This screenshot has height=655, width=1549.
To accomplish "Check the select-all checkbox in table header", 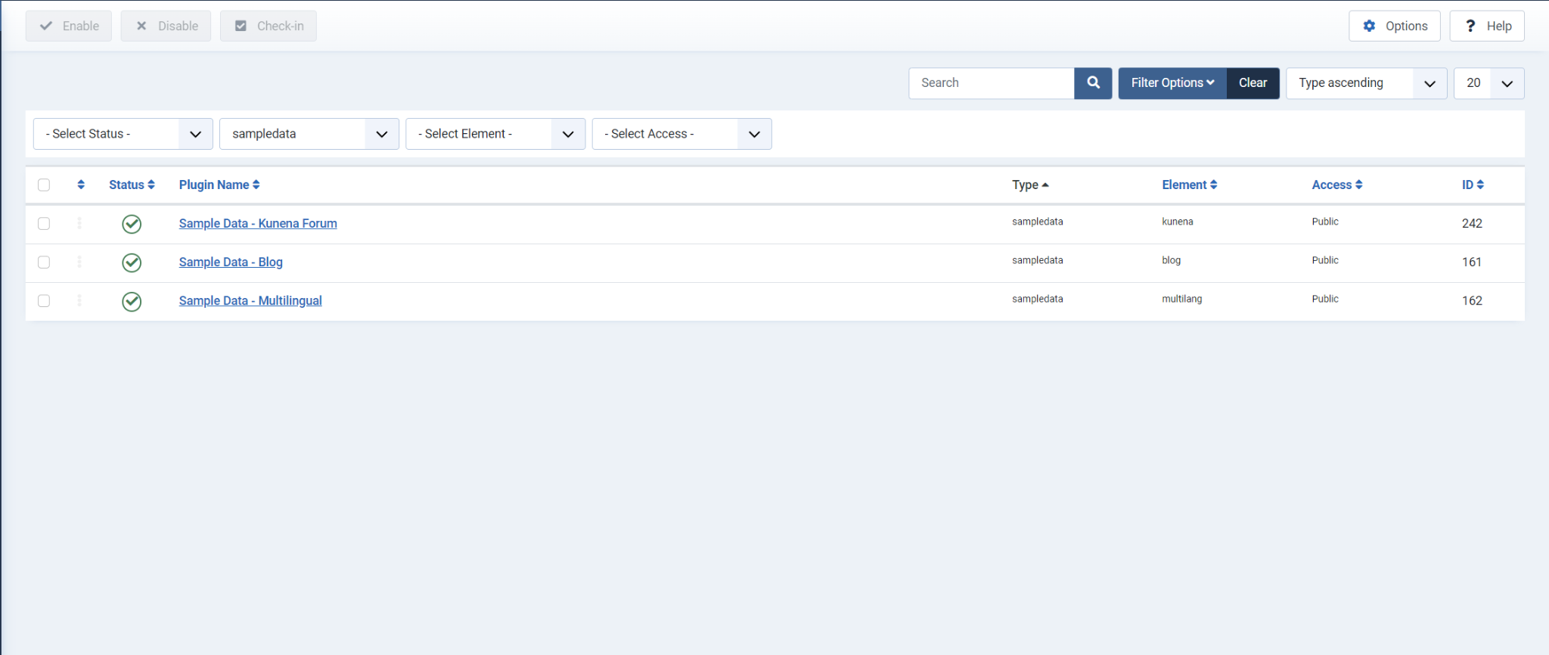I will coord(44,185).
